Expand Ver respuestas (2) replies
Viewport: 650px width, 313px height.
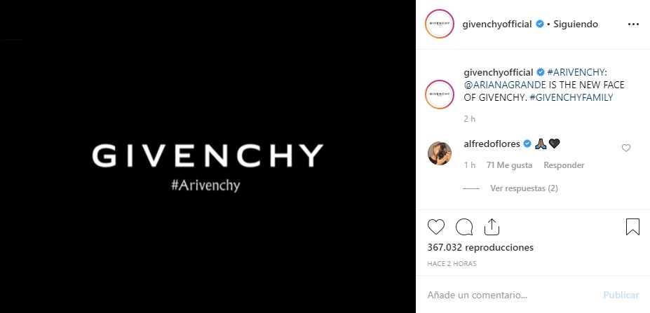click(524, 188)
